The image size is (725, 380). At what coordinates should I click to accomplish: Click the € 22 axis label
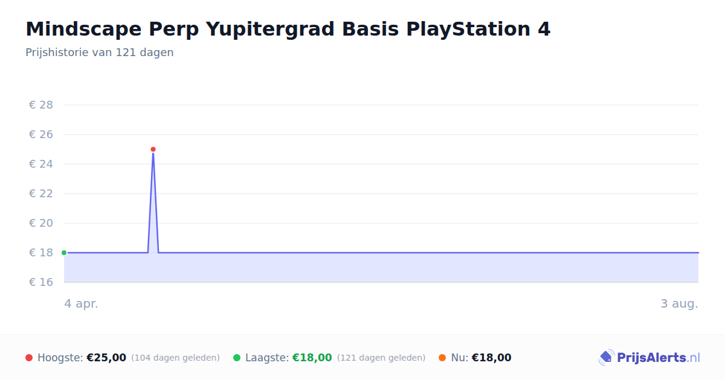click(41, 194)
